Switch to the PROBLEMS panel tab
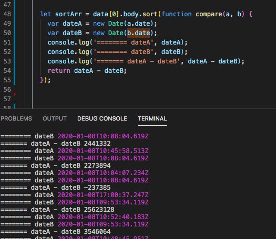Screen dimensions: 276x239 16,118
